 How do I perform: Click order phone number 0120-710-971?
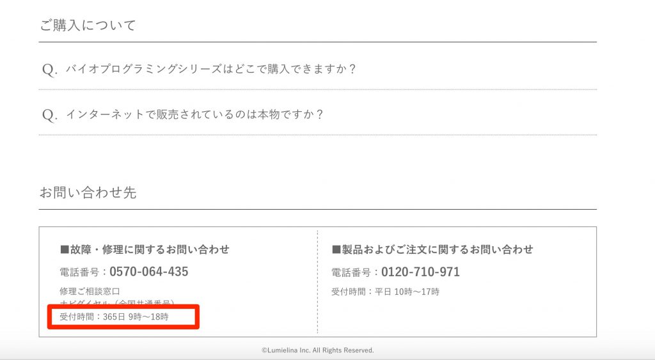pos(420,272)
